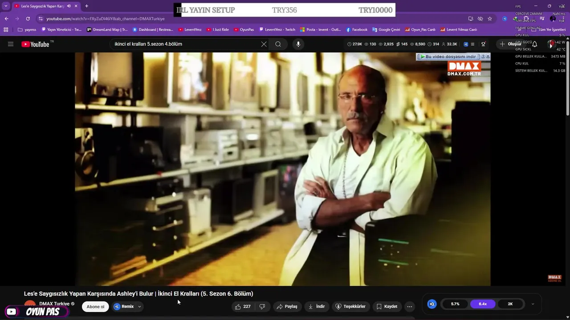Image resolution: width=570 pixels, height=320 pixels.
Task: Click İndir download button
Action: (317, 306)
